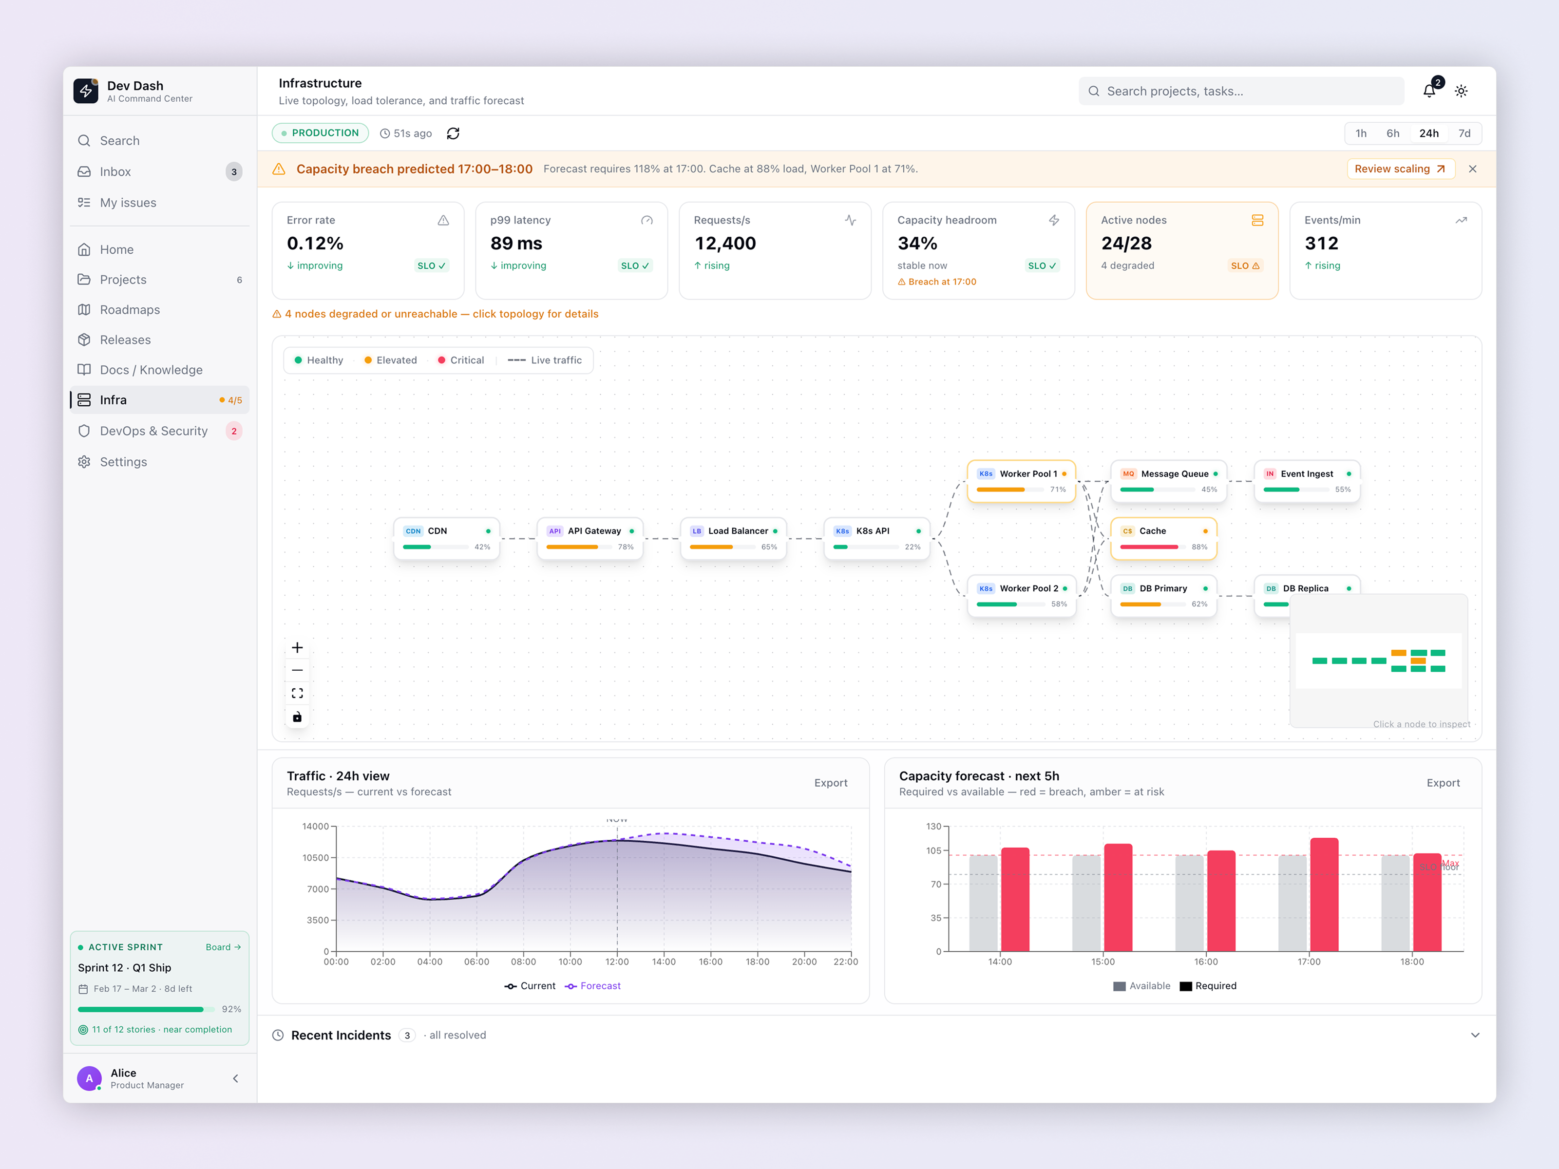Enter fullscreen topology view

(x=297, y=693)
